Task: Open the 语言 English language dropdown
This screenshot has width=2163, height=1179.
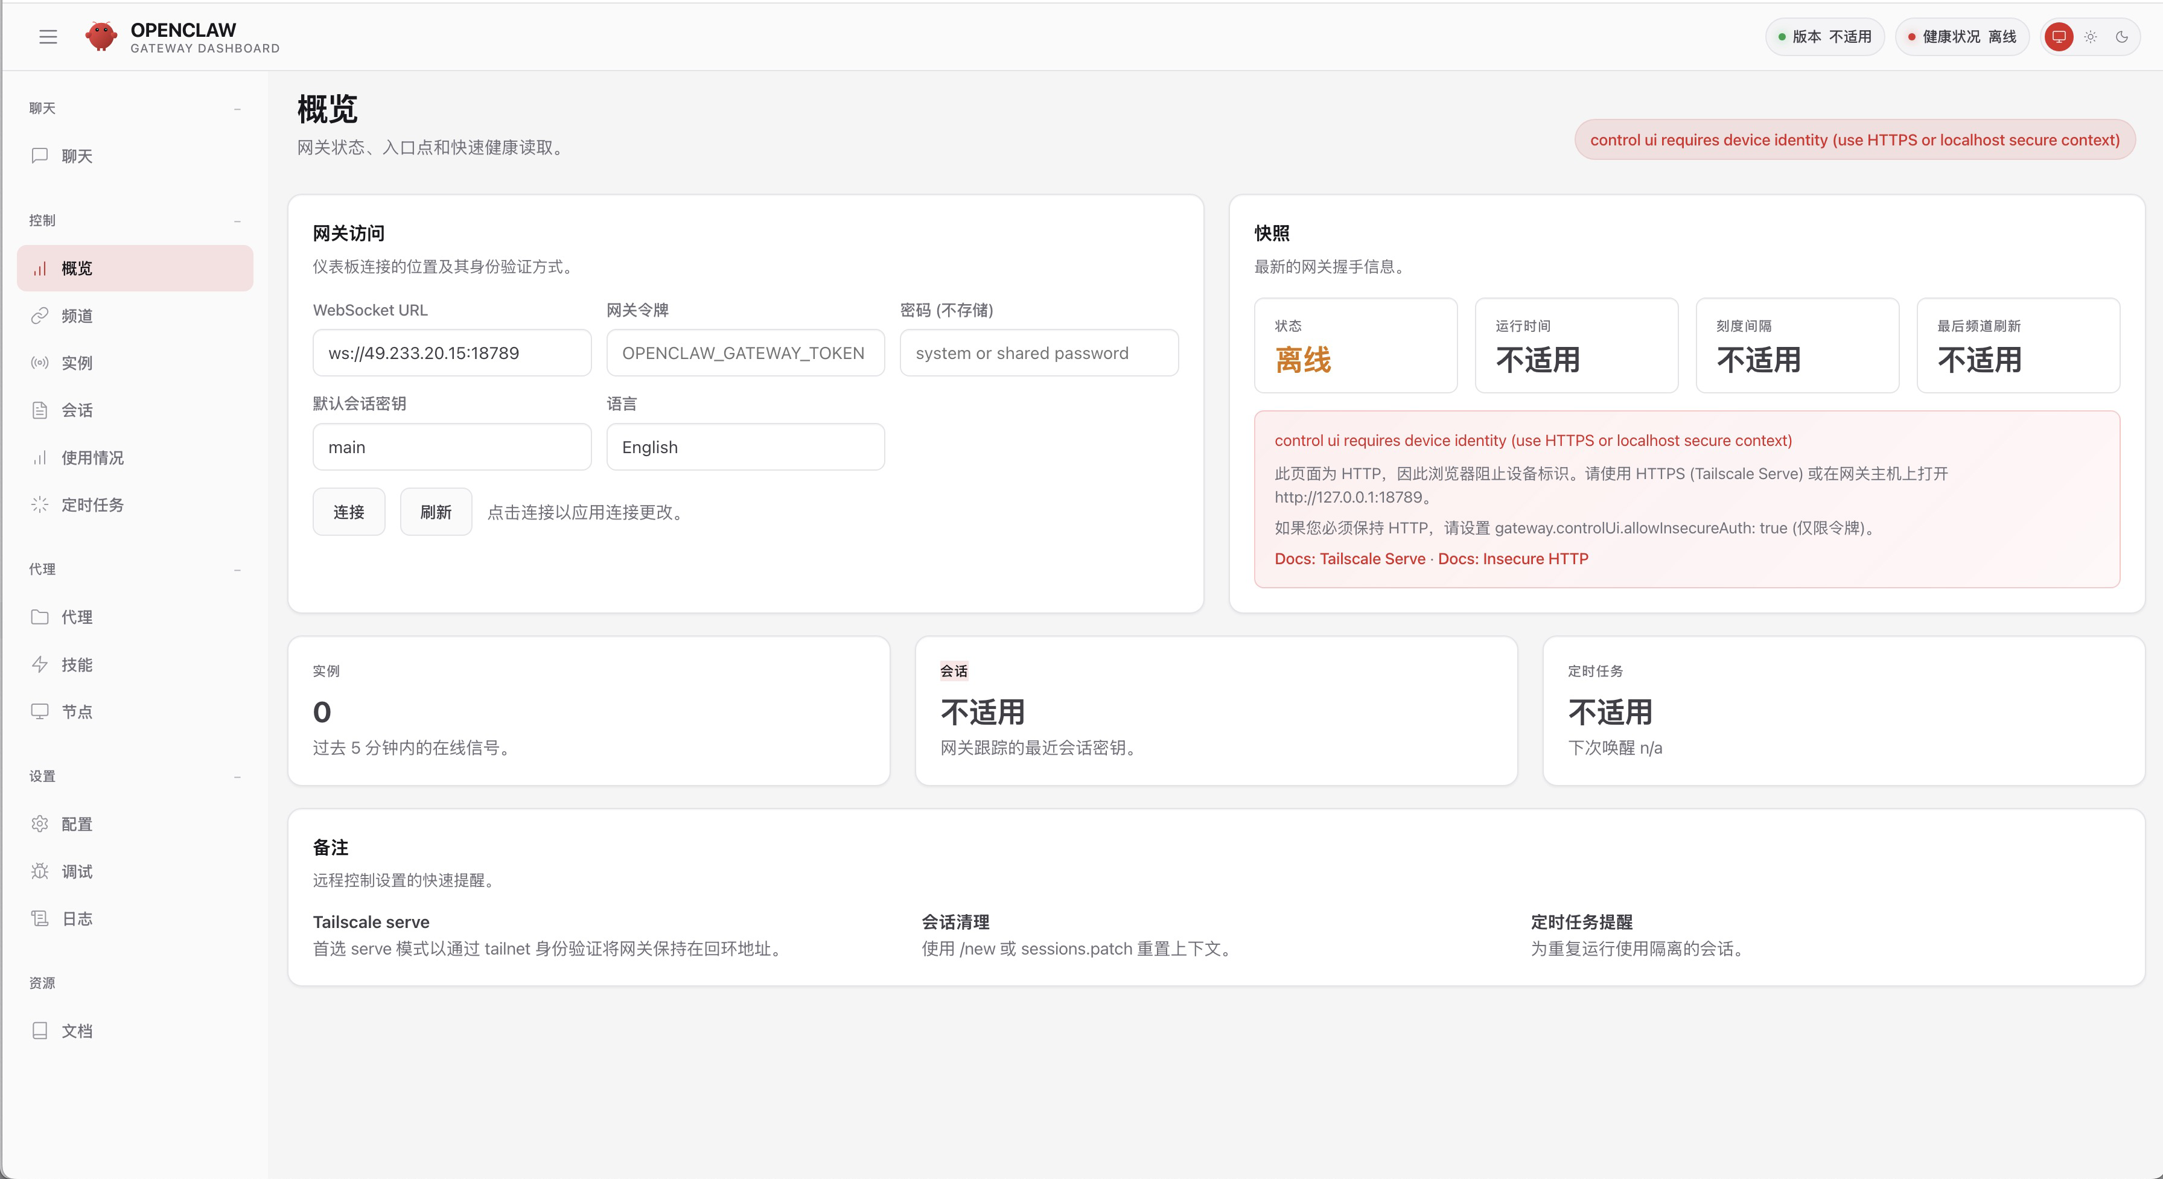Action: click(745, 446)
